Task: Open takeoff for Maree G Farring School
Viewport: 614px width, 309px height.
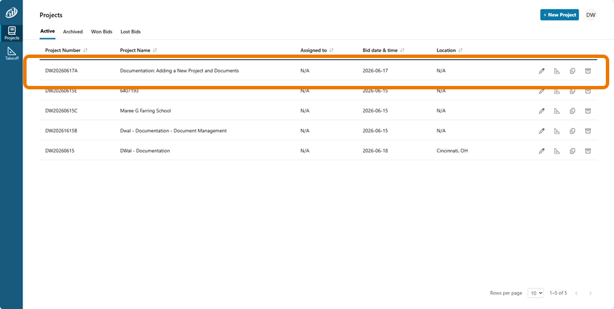Action: [x=557, y=111]
